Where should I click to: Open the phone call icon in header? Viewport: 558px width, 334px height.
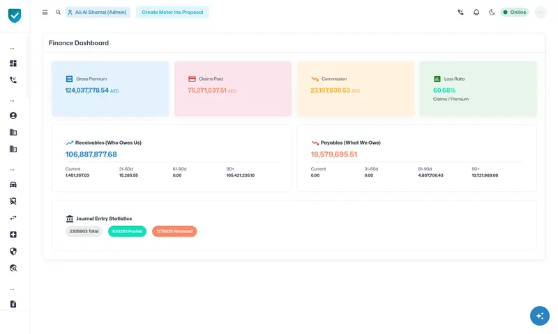point(460,12)
